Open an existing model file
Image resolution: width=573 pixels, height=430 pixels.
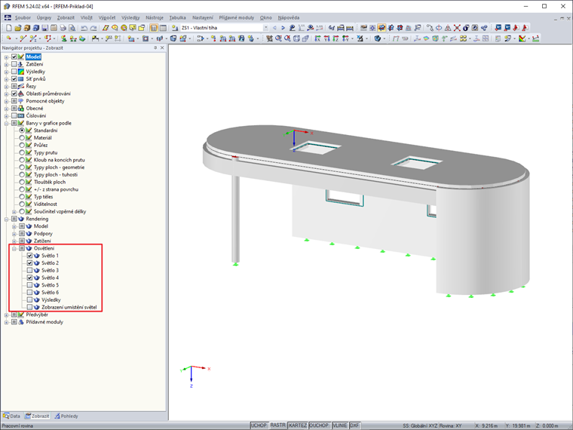point(18,28)
